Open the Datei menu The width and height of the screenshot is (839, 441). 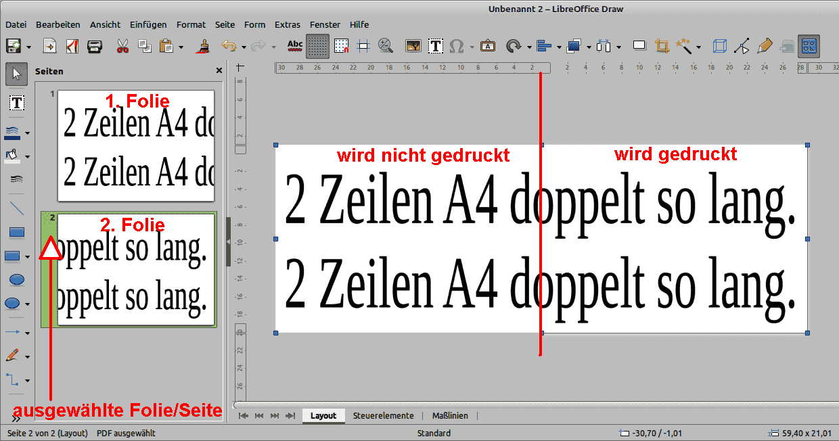[x=16, y=24]
